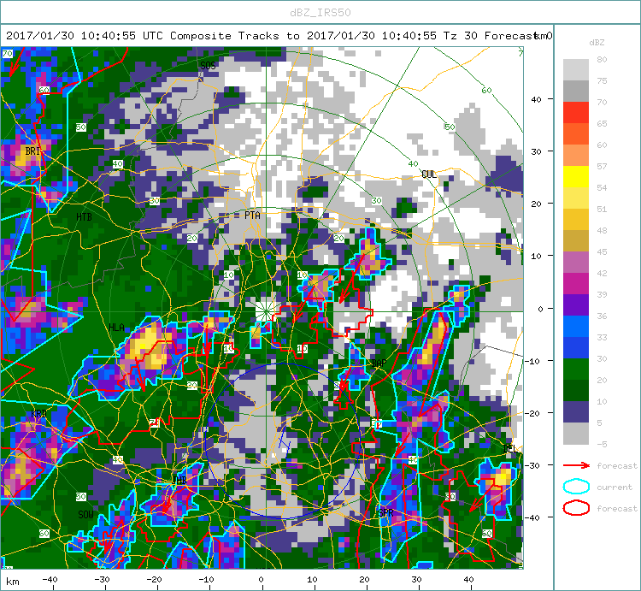Select the light gray 75-80 dBZ swatch
641x591 pixels.
[575, 70]
